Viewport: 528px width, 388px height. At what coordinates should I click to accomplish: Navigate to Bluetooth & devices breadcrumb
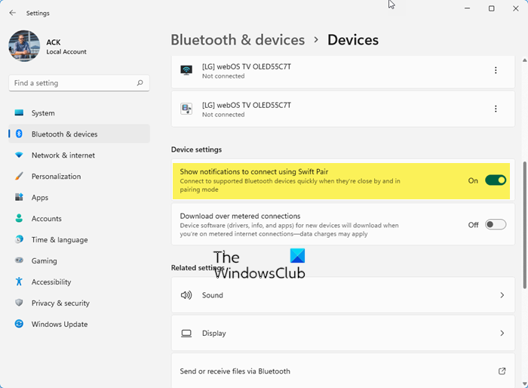pyautogui.click(x=238, y=40)
